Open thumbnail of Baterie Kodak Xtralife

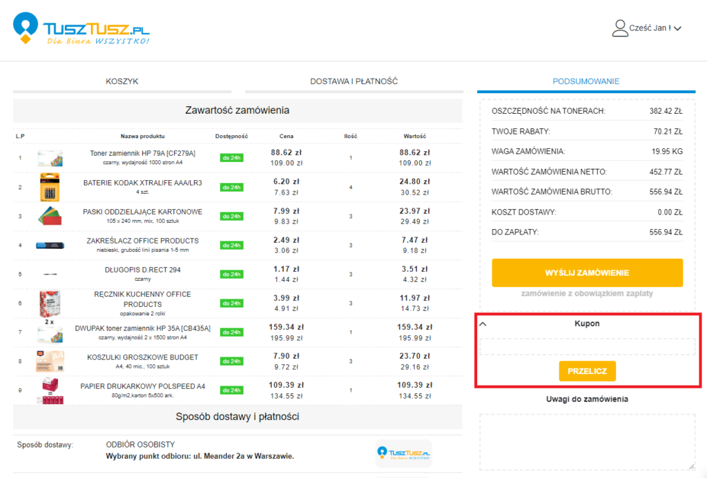point(50,187)
